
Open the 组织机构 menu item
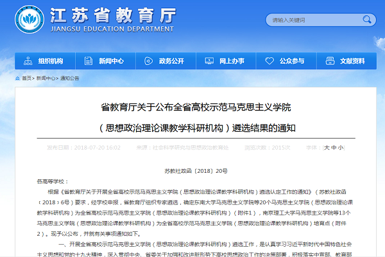[51, 61]
